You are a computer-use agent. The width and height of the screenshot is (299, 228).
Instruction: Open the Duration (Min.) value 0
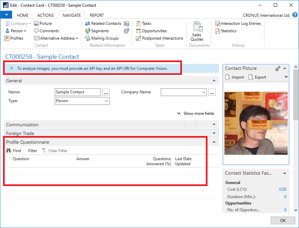(285, 197)
